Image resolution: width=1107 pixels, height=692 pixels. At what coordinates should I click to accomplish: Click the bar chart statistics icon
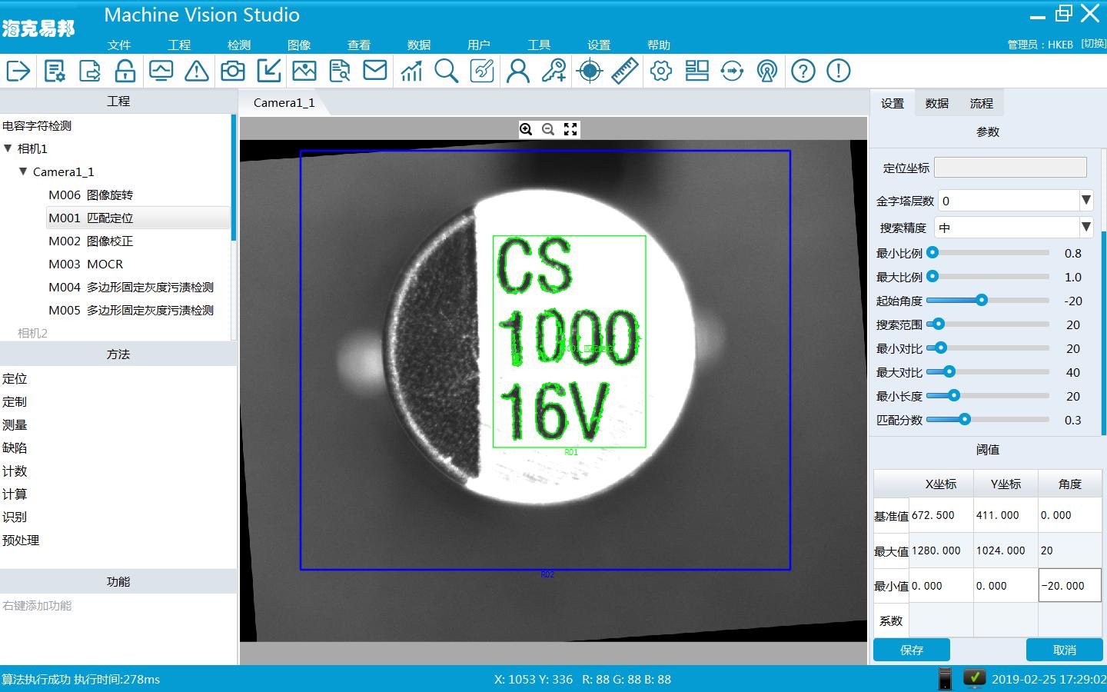coord(411,72)
